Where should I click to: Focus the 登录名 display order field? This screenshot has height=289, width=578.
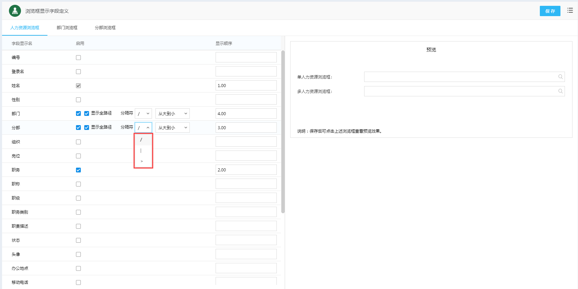coord(246,72)
